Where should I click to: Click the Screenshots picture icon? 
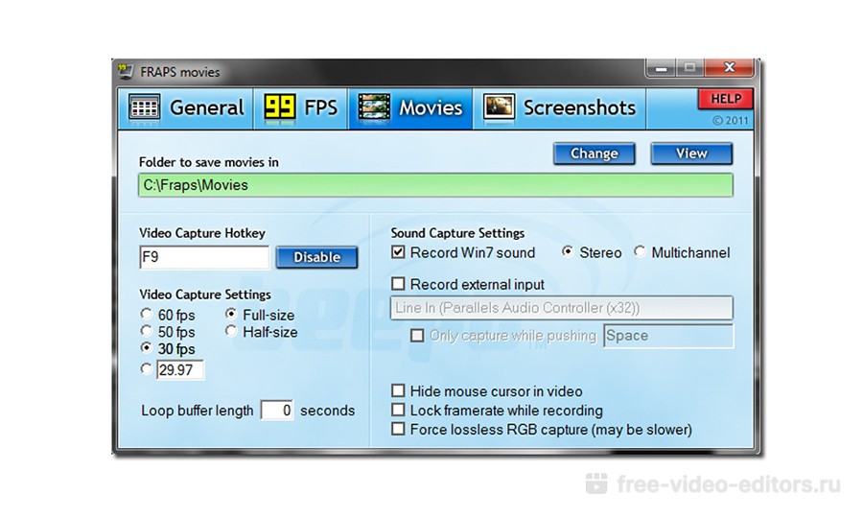pyautogui.click(x=499, y=106)
